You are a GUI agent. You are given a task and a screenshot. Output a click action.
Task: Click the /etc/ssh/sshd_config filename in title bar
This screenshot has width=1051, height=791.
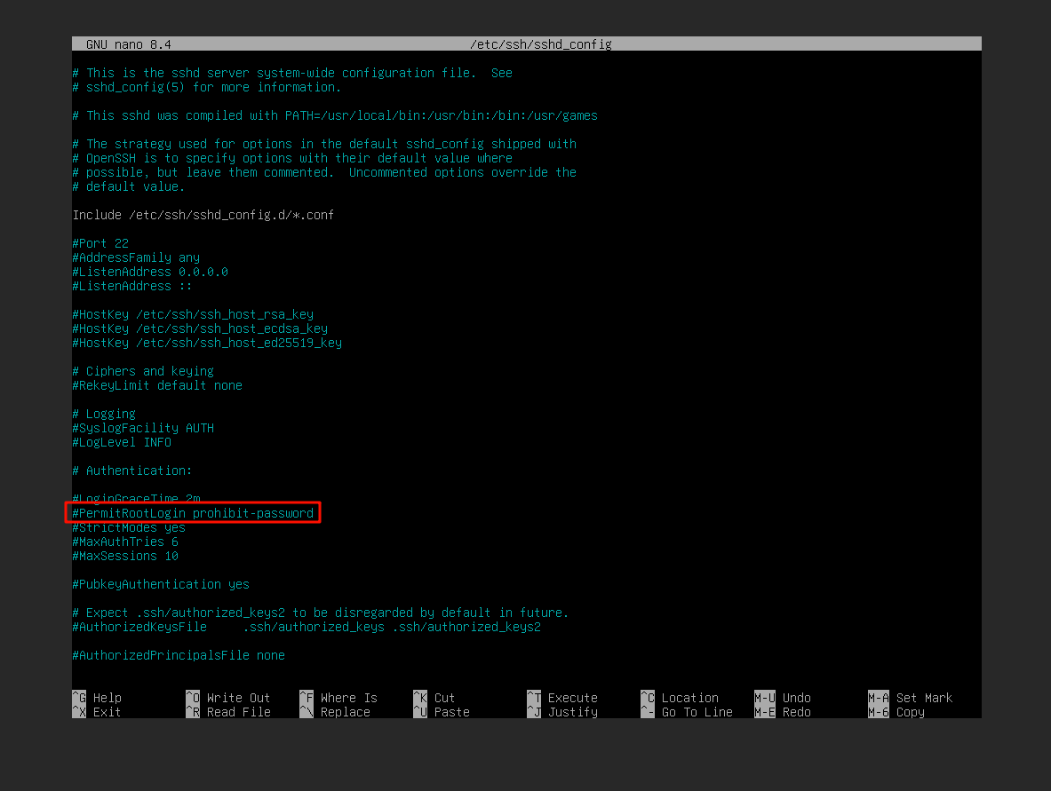540,44
